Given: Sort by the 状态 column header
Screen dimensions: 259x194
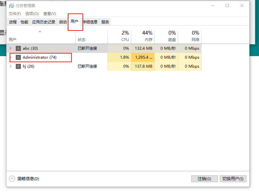Looking at the screenshot, I should (x=91, y=37).
